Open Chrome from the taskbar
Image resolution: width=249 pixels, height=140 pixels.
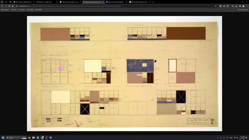(x=42, y=138)
